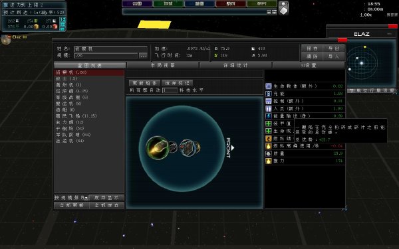The image size is (399, 249).
Task: Click the 废弃标记 obsolete mark button
Action: [177, 83]
